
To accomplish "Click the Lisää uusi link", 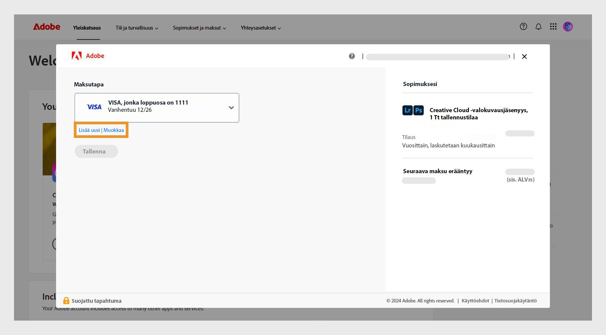I will coord(89,130).
